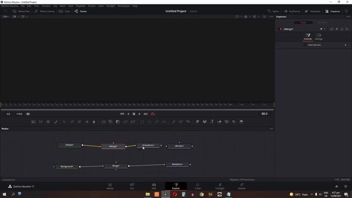Add a Background tool from toolbar
Screen dimensions: 352x198
[34, 122]
